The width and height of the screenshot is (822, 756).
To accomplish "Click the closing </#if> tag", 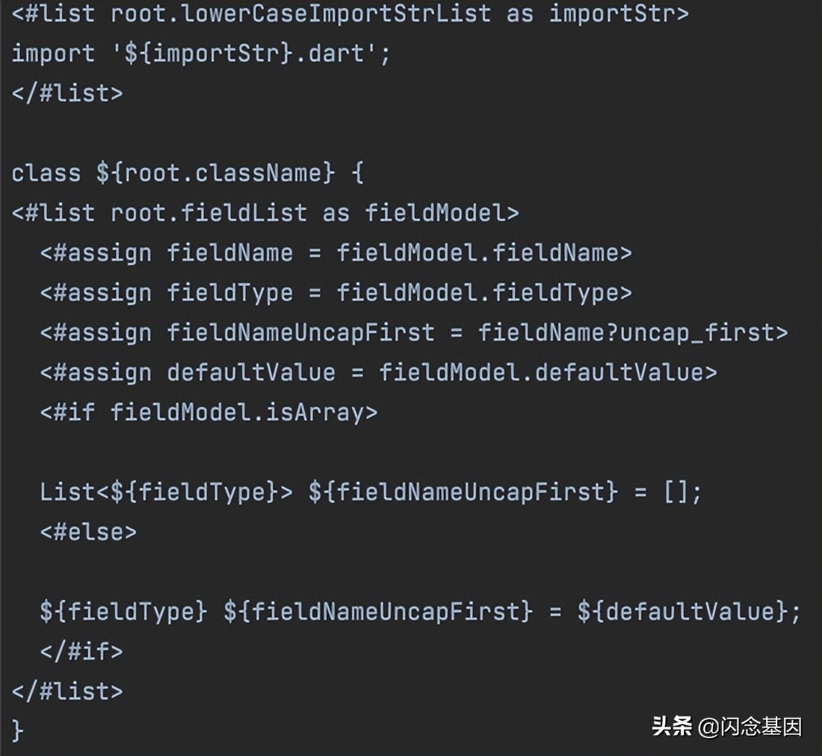I will click(x=81, y=651).
